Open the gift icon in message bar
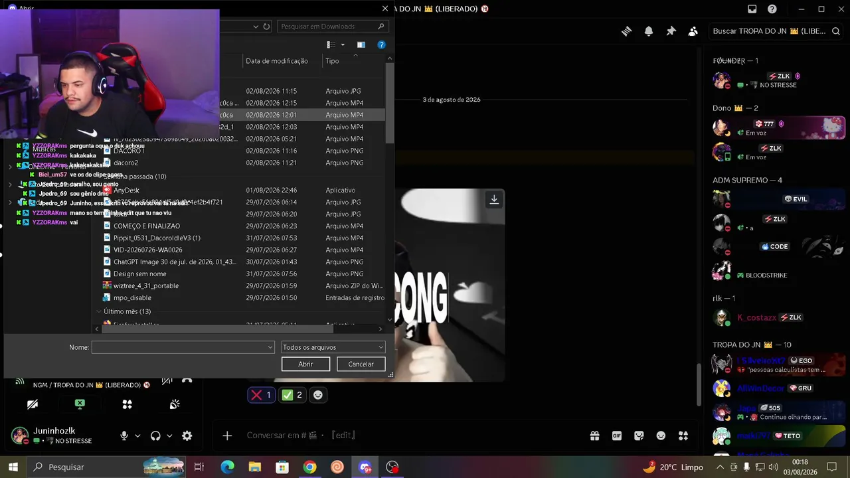This screenshot has height=478, width=850. pyautogui.click(x=594, y=436)
